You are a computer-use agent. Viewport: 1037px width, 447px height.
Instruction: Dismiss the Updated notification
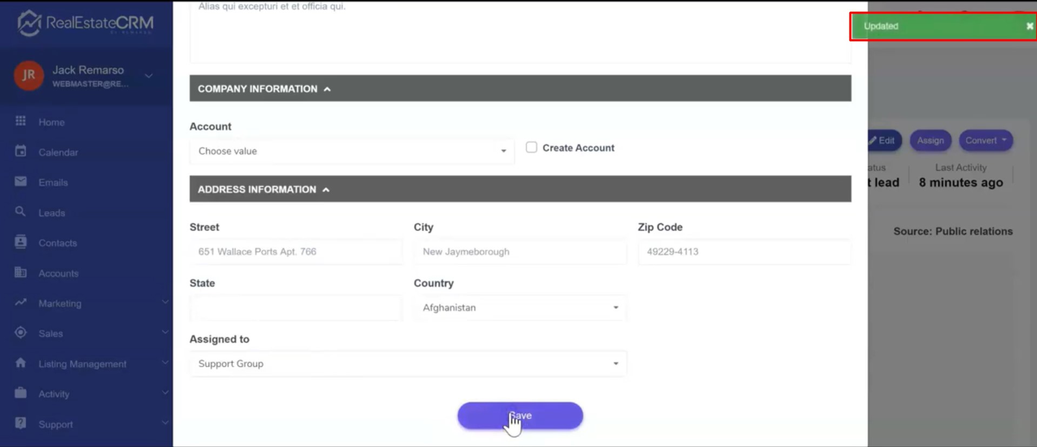click(1029, 26)
